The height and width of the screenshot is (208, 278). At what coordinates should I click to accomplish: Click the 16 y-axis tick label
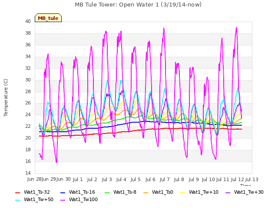click(28, 161)
